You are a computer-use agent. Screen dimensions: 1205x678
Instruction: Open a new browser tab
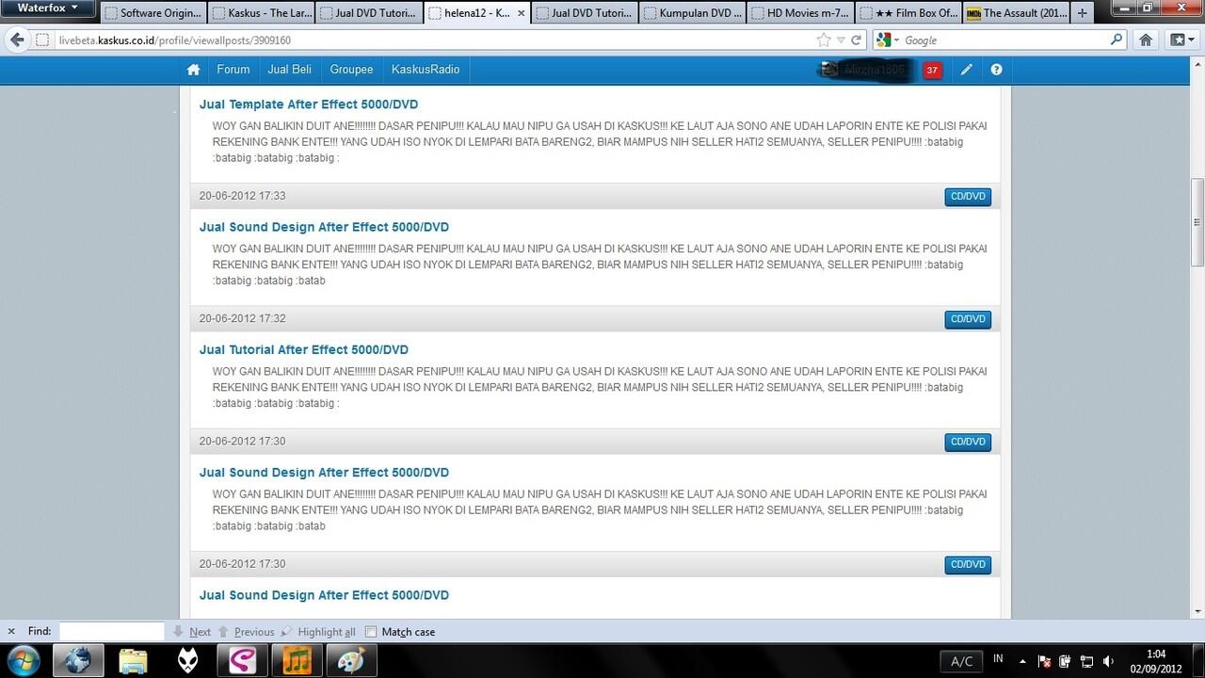(x=1083, y=13)
